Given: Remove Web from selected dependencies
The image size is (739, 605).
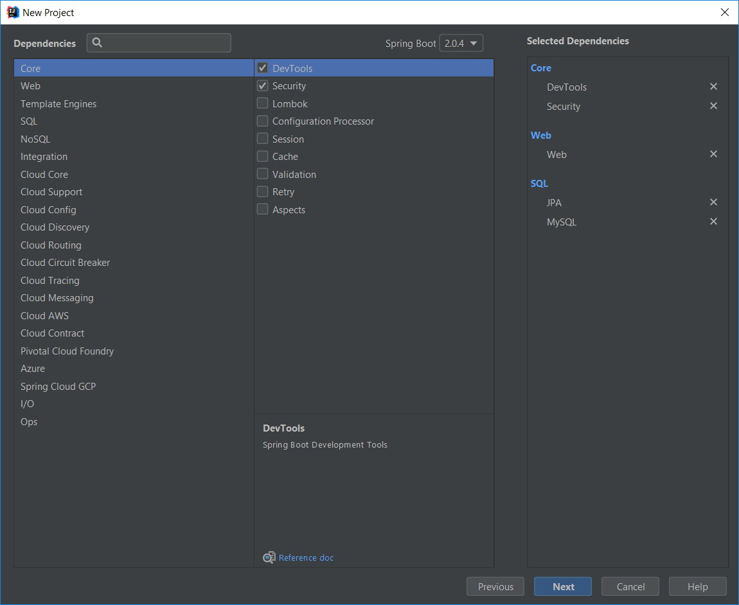Looking at the screenshot, I should click(x=713, y=154).
